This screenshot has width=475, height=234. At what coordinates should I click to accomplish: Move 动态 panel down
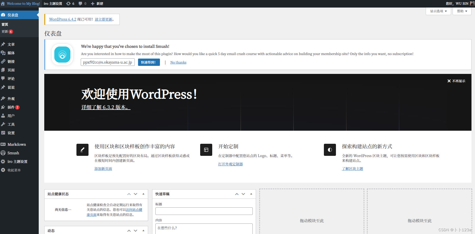(x=136, y=231)
